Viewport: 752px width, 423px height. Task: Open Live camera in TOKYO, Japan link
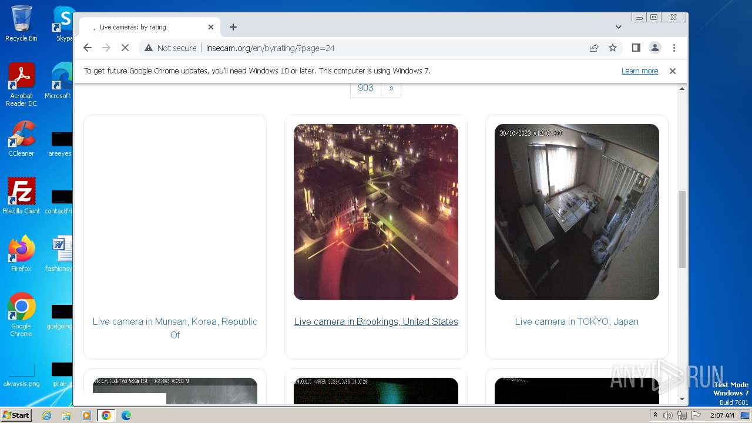point(577,321)
